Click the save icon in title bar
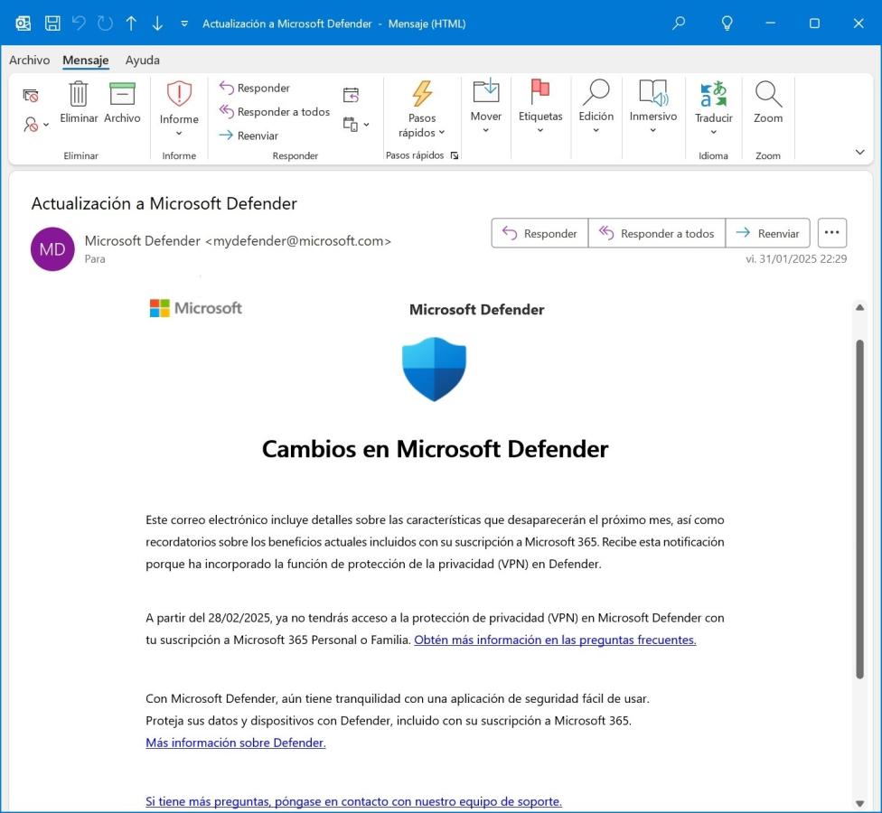 (x=52, y=23)
